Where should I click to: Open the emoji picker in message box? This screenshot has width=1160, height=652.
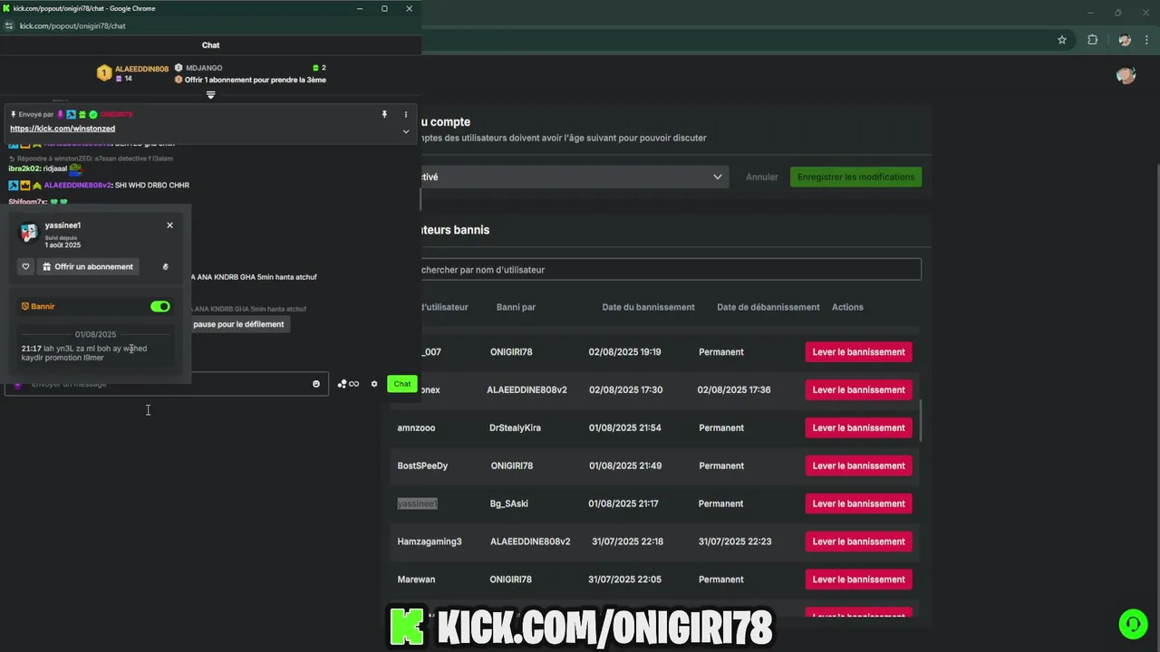(316, 384)
